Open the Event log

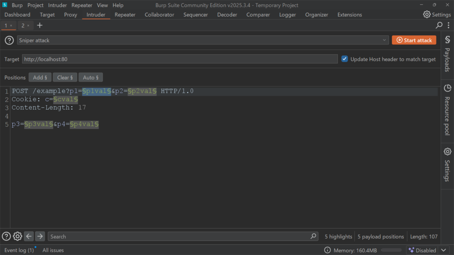click(19, 250)
